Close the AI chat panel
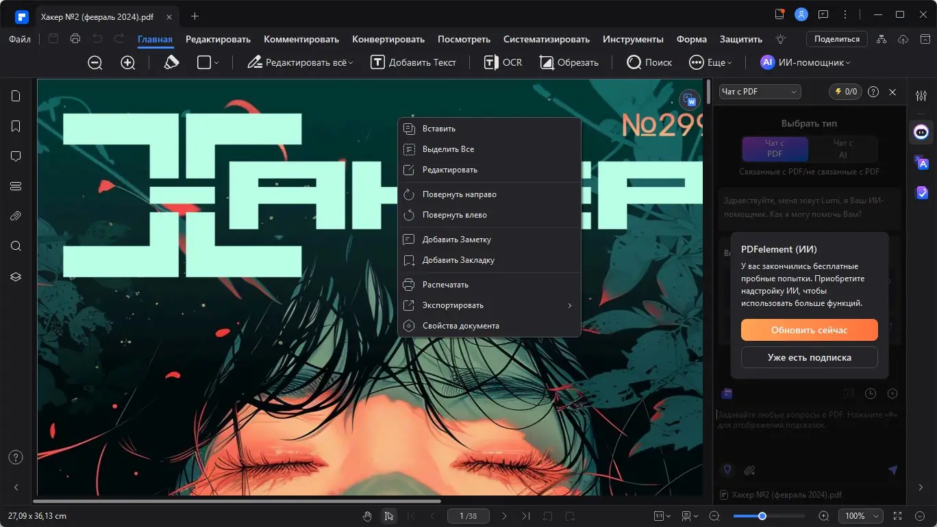Screen dimensions: 937x527 tap(892, 92)
